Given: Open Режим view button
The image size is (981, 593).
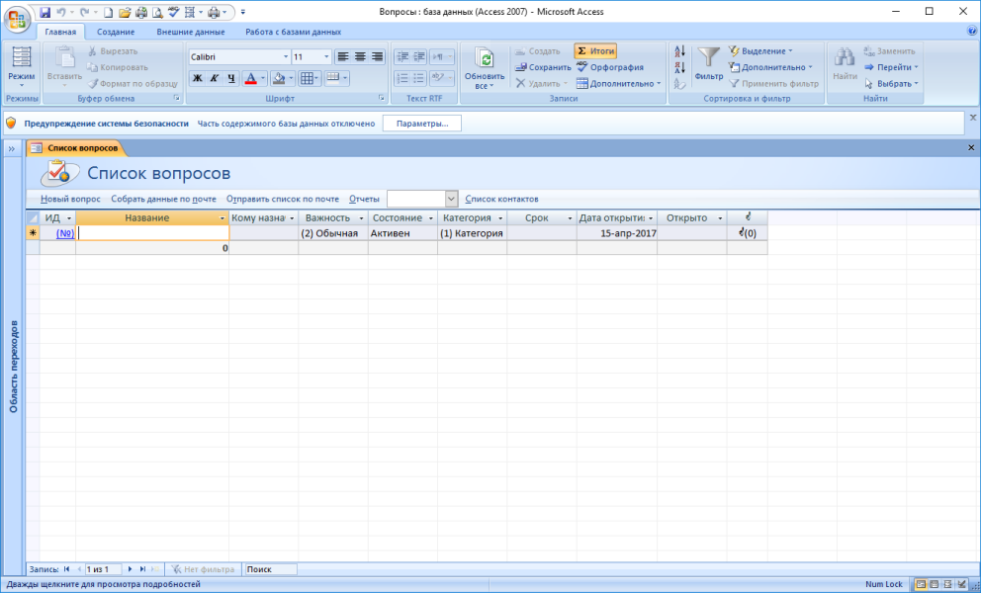Looking at the screenshot, I should [22, 67].
